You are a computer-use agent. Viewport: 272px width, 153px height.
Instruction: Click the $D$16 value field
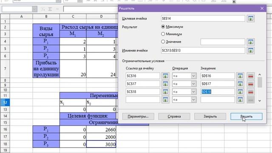coord(218,76)
